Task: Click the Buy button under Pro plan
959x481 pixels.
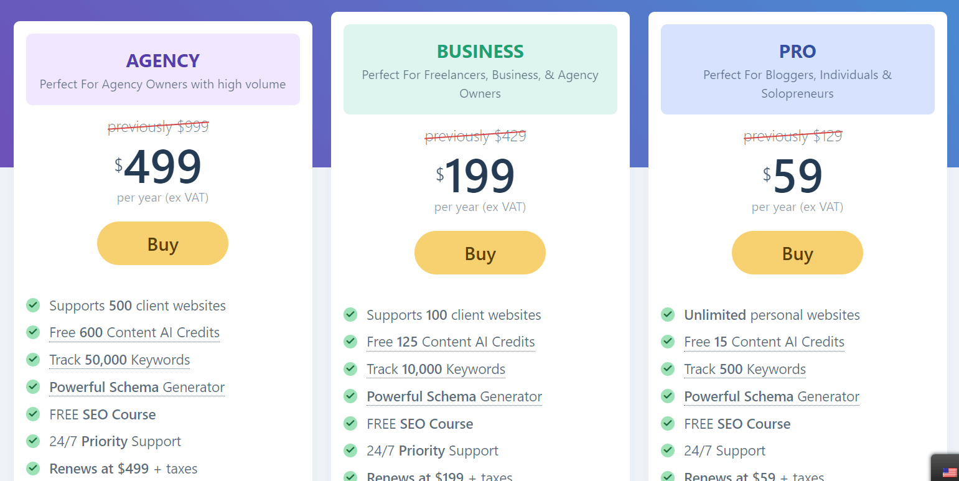Action: 797,253
